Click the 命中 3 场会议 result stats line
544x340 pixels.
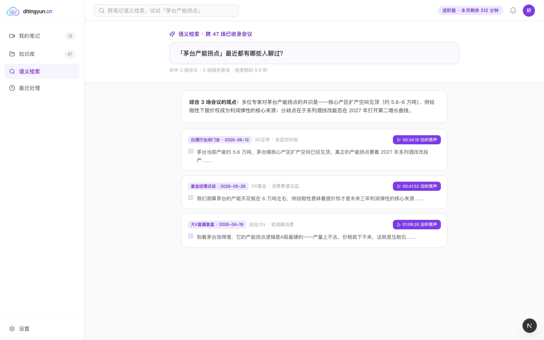(x=218, y=70)
